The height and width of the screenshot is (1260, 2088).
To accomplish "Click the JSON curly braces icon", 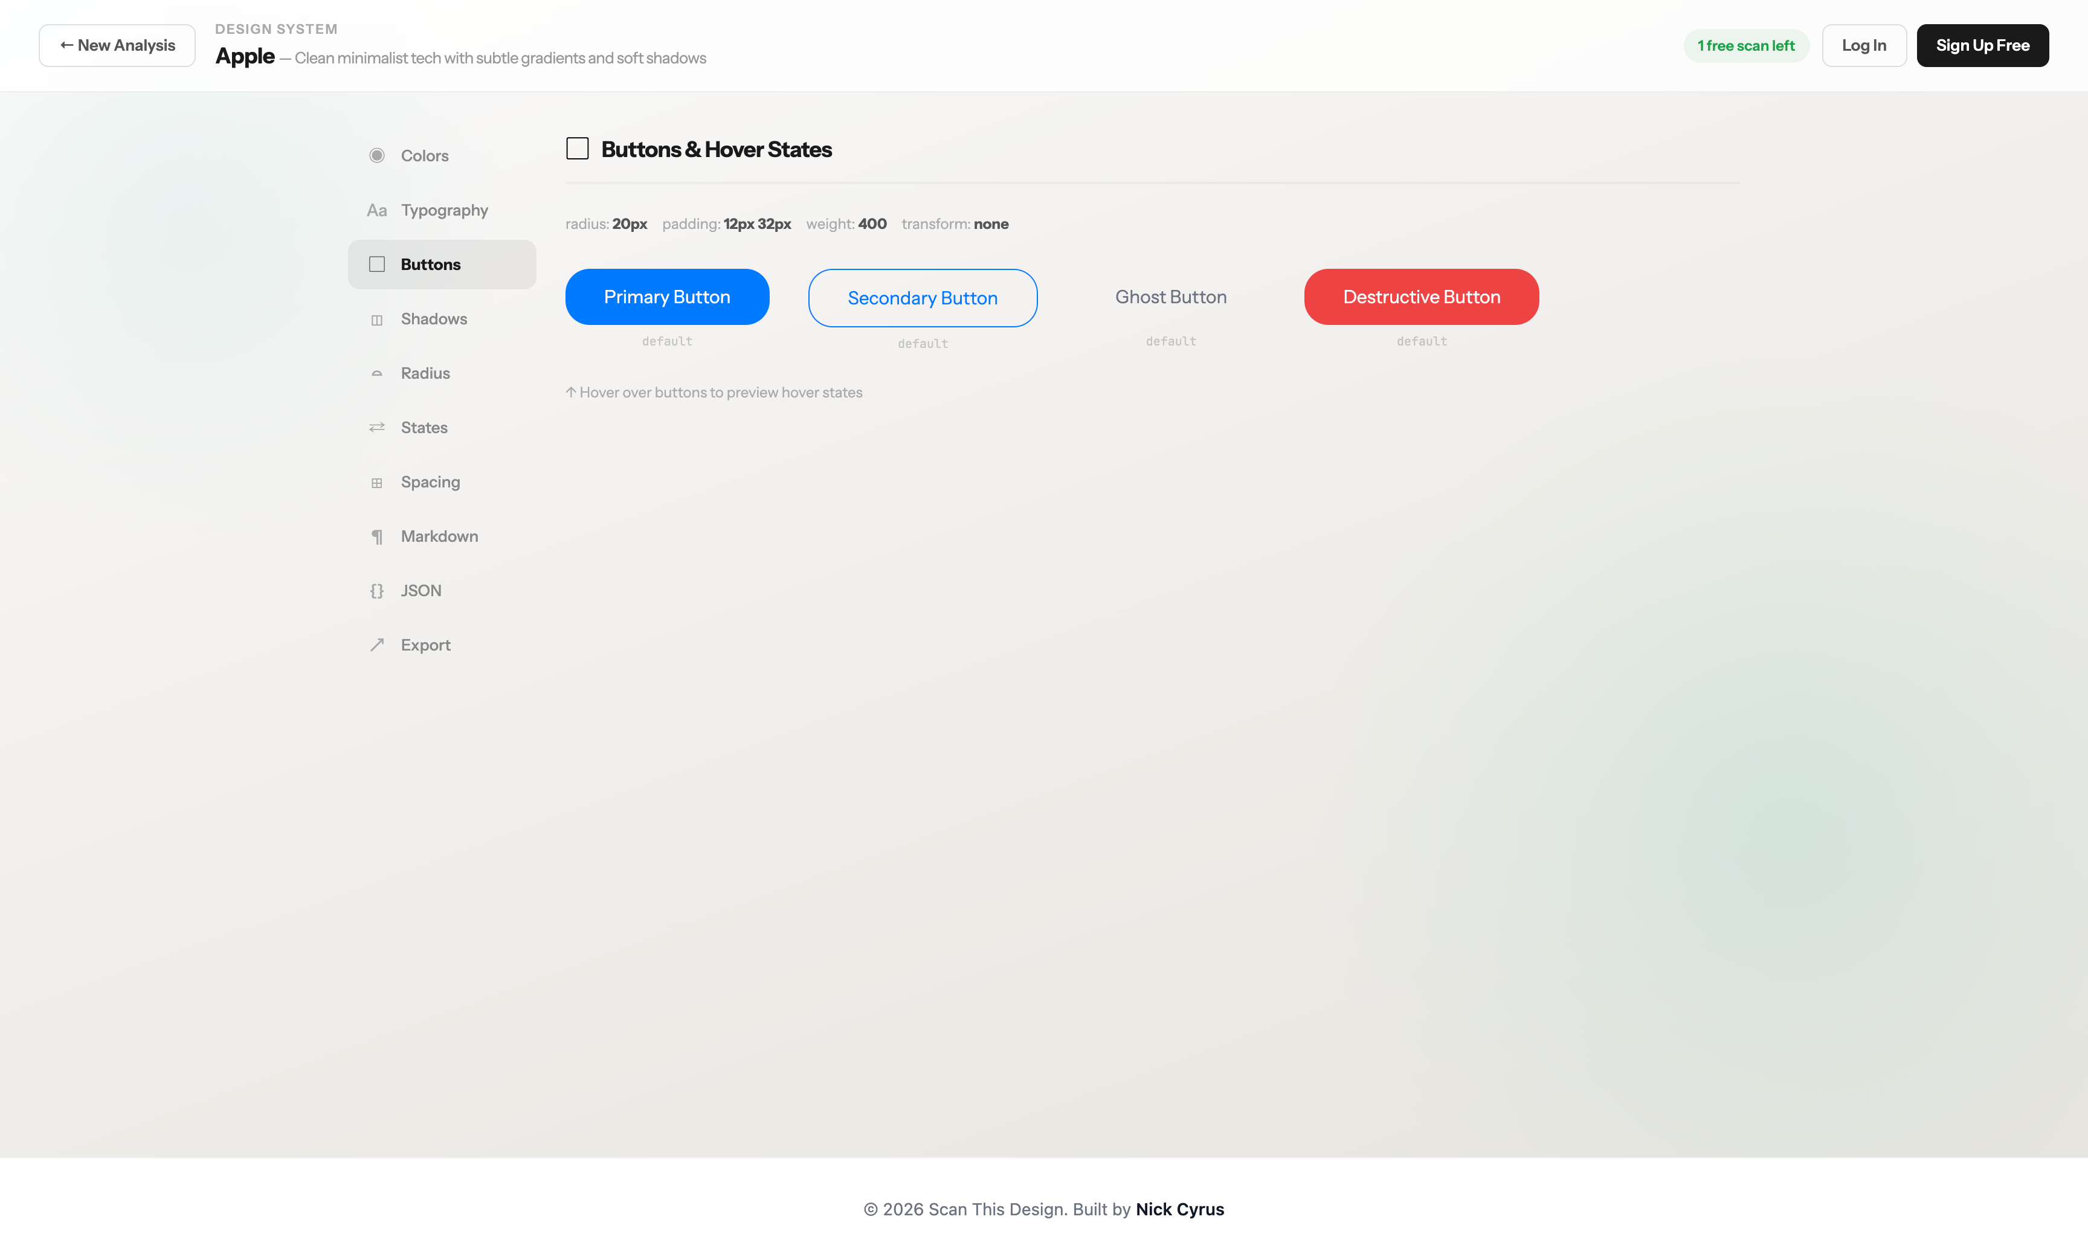I will [377, 591].
